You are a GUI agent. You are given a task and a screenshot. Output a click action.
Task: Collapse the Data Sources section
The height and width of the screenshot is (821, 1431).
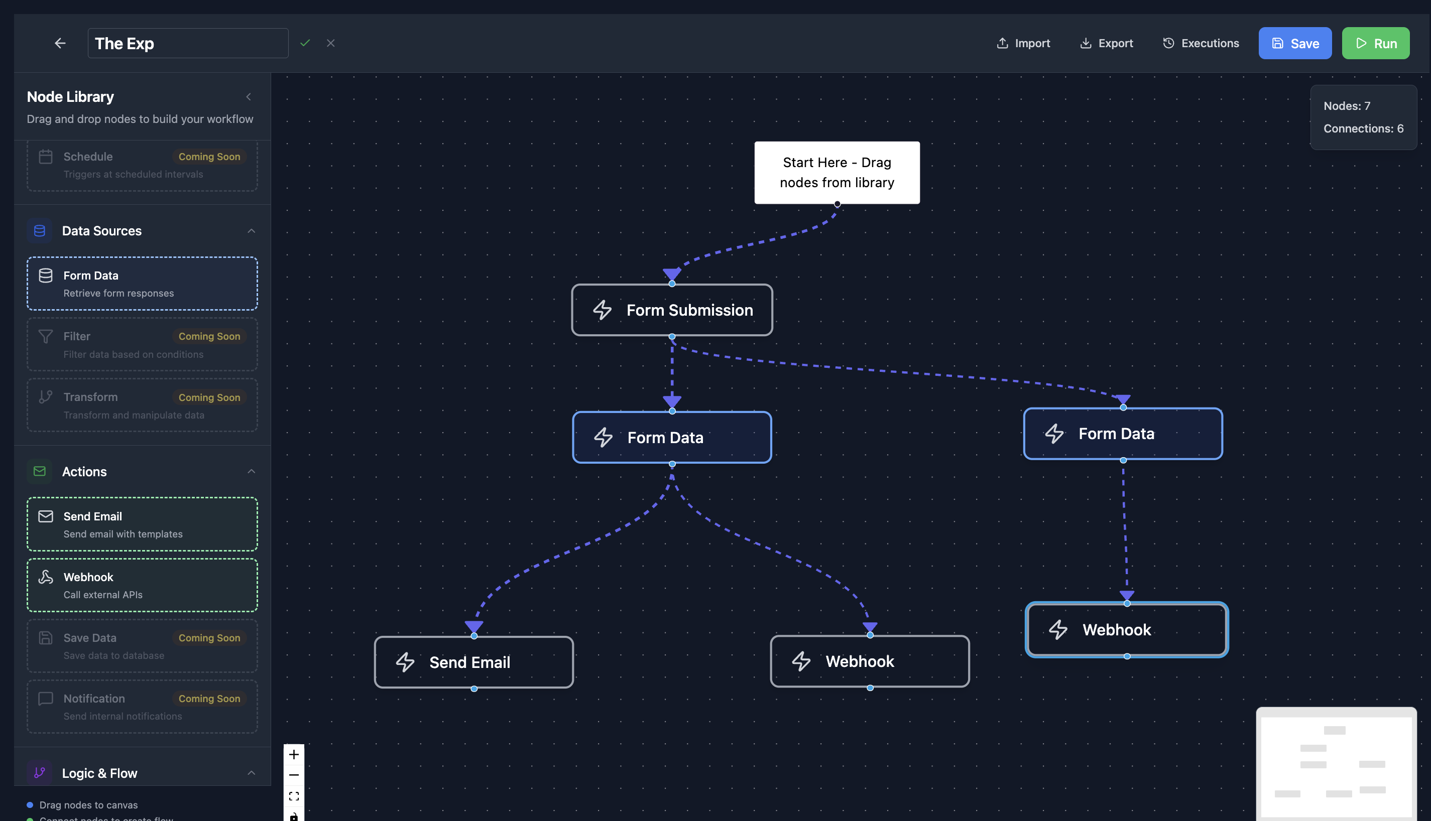click(252, 231)
